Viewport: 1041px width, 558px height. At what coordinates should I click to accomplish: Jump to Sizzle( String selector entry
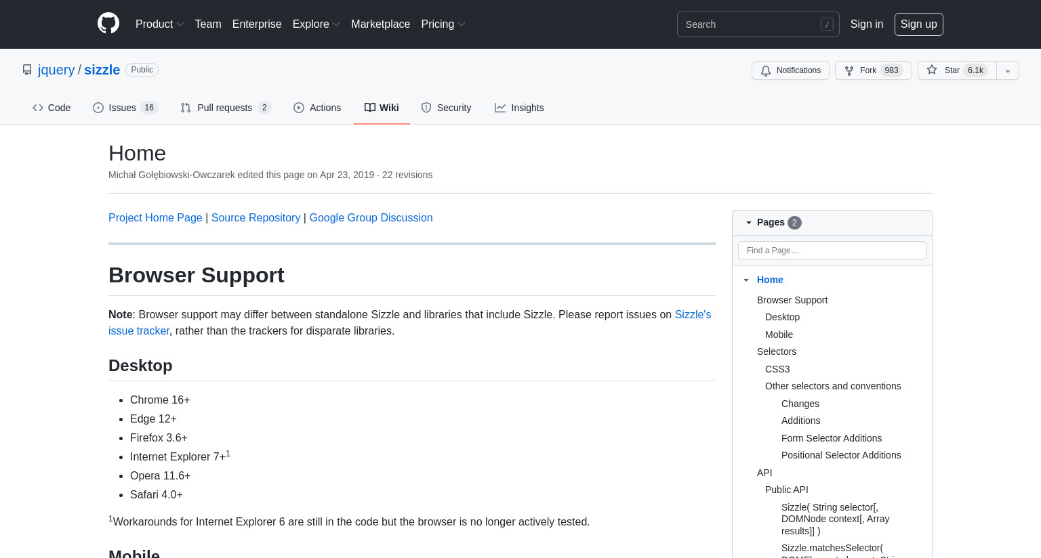tap(836, 519)
